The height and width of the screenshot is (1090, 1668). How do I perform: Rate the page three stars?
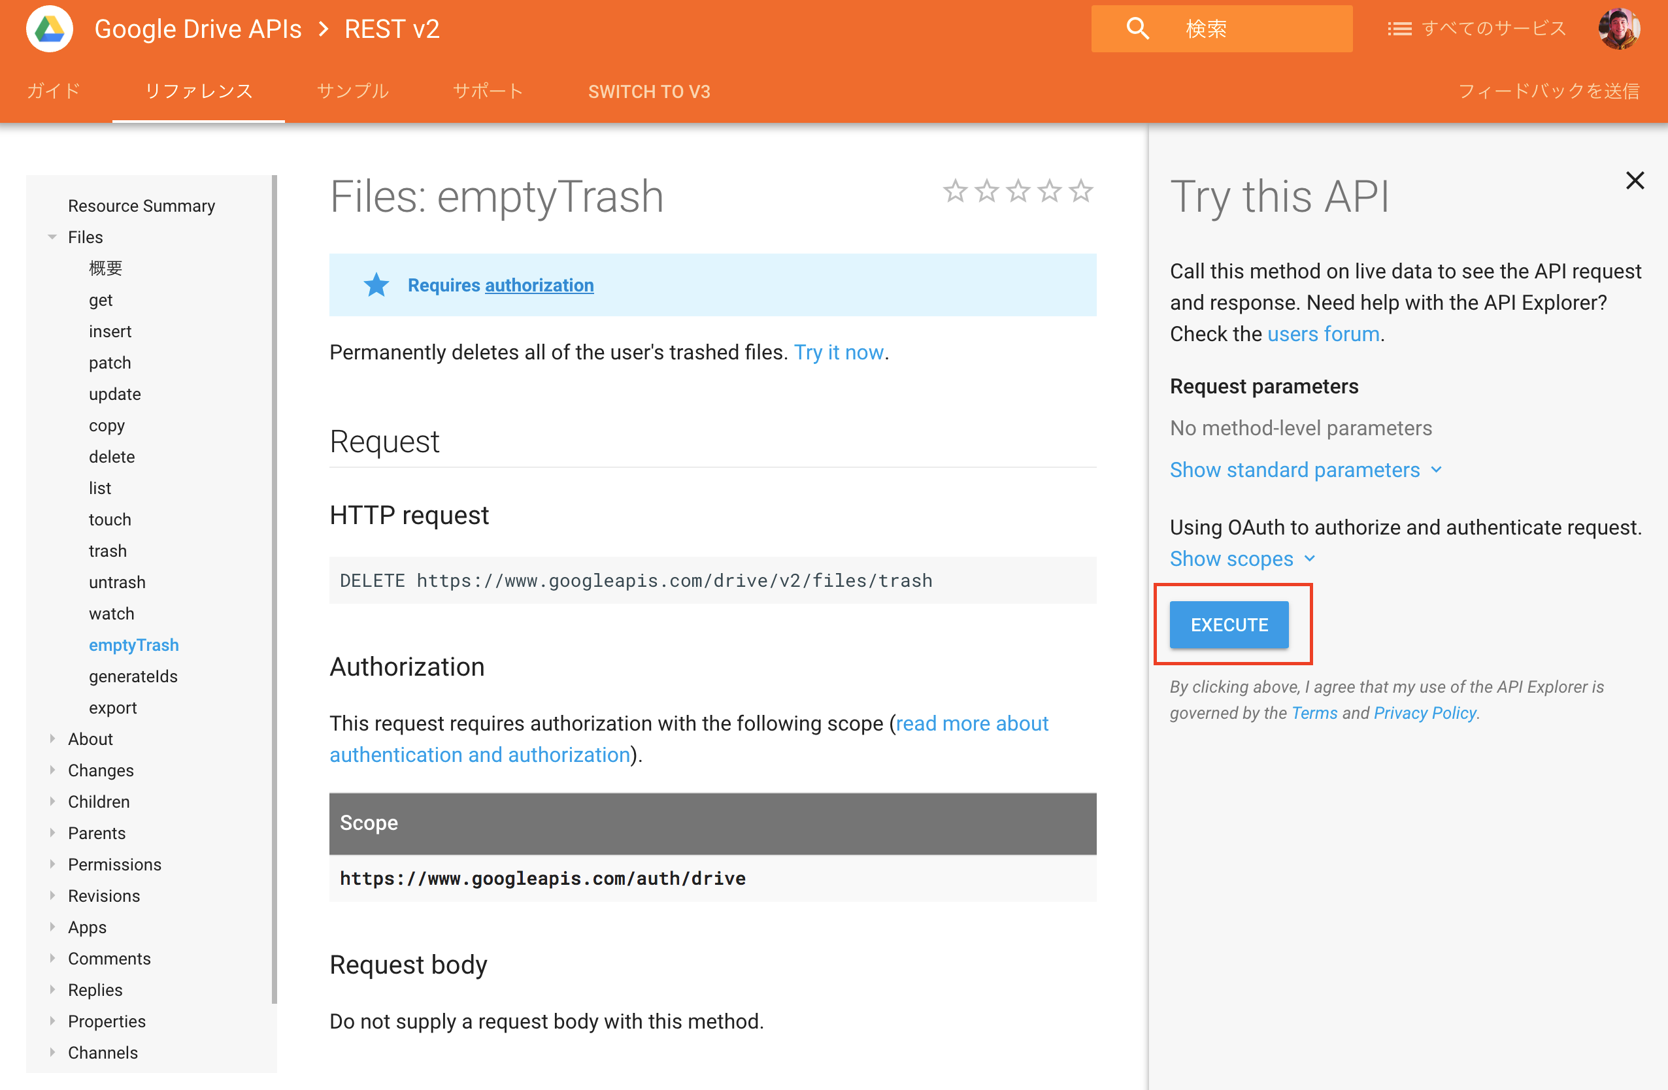(1018, 191)
